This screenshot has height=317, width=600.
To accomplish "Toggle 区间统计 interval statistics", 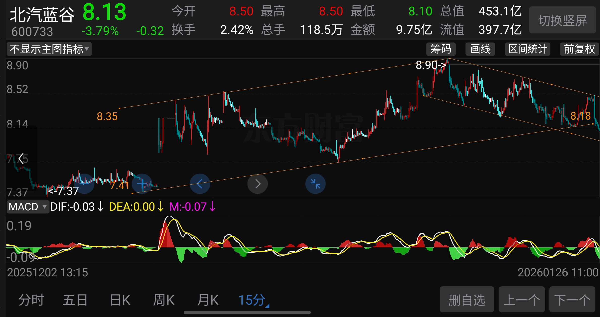I will (527, 49).
